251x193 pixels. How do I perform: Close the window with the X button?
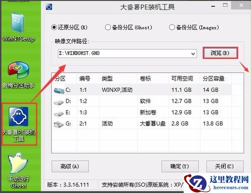[241, 6]
